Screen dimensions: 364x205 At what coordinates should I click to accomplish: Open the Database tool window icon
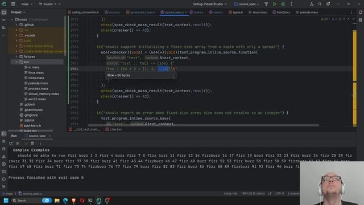[x=360, y=20]
